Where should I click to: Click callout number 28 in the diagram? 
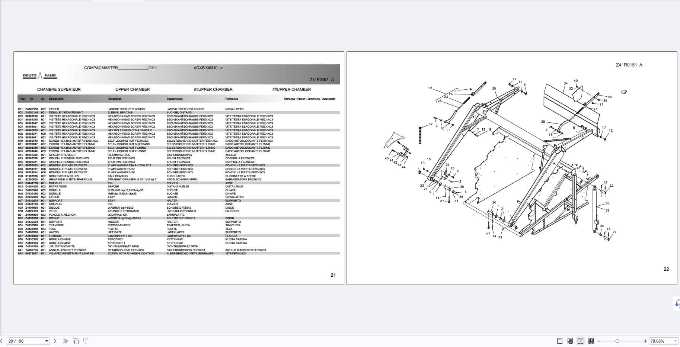click(x=607, y=203)
